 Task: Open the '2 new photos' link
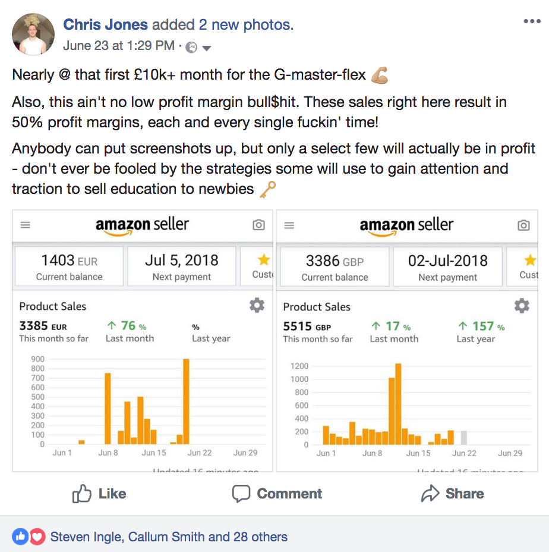click(x=245, y=24)
